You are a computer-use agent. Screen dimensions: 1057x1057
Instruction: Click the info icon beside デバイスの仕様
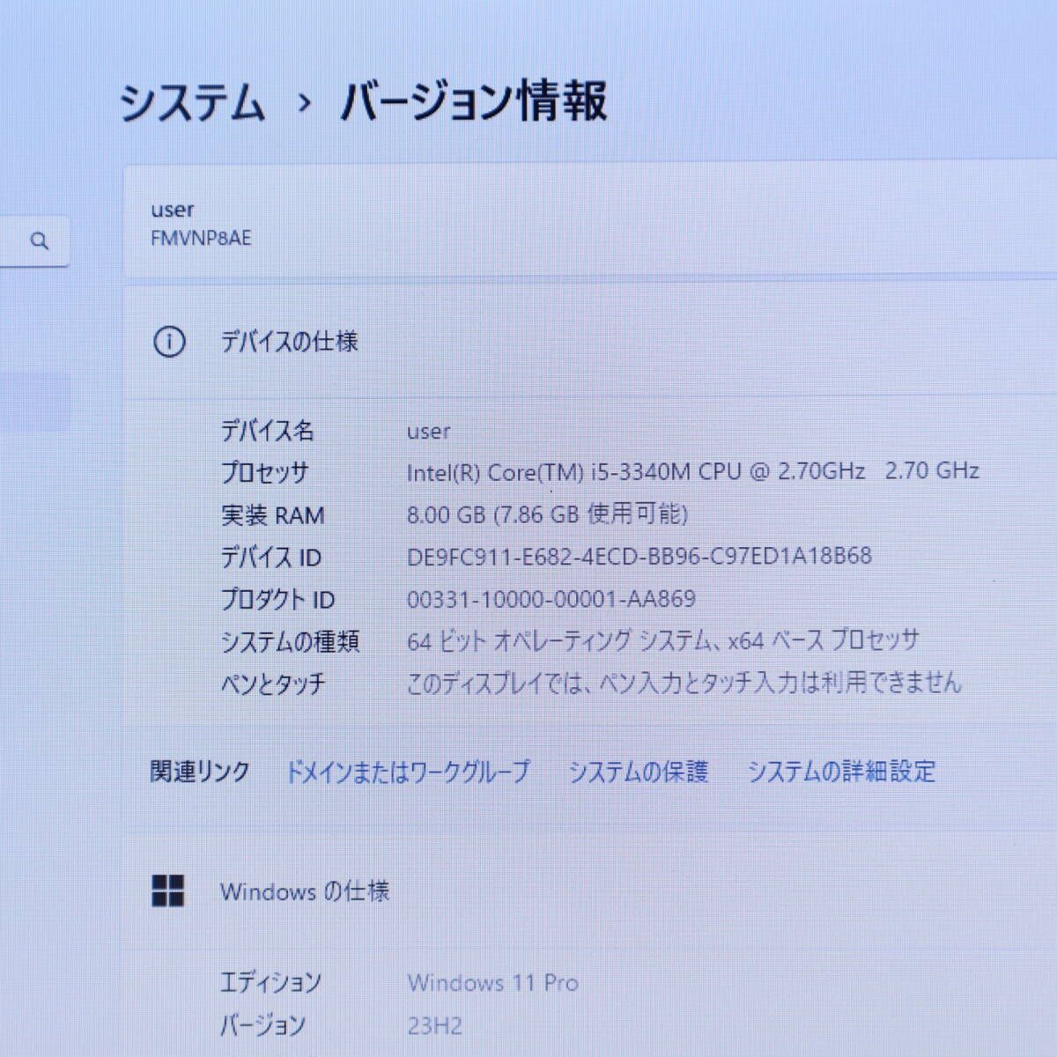[169, 342]
